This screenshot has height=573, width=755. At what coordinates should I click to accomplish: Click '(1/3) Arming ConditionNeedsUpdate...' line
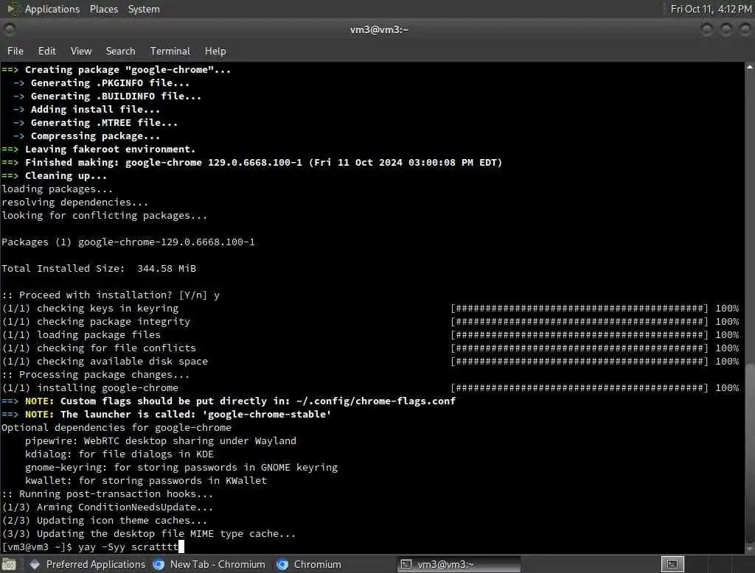coord(108,507)
